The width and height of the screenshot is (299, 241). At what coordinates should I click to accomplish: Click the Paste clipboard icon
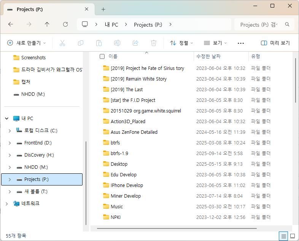tap(99, 43)
